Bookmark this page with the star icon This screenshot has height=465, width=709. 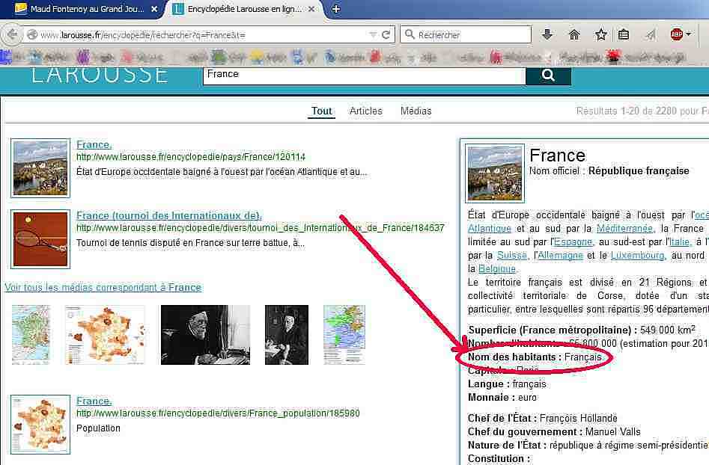click(x=601, y=34)
